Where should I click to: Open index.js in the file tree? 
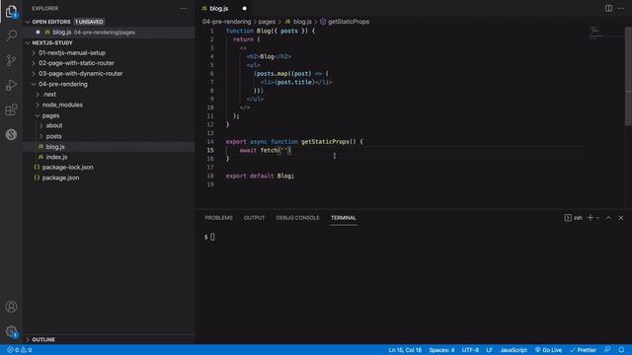point(56,157)
